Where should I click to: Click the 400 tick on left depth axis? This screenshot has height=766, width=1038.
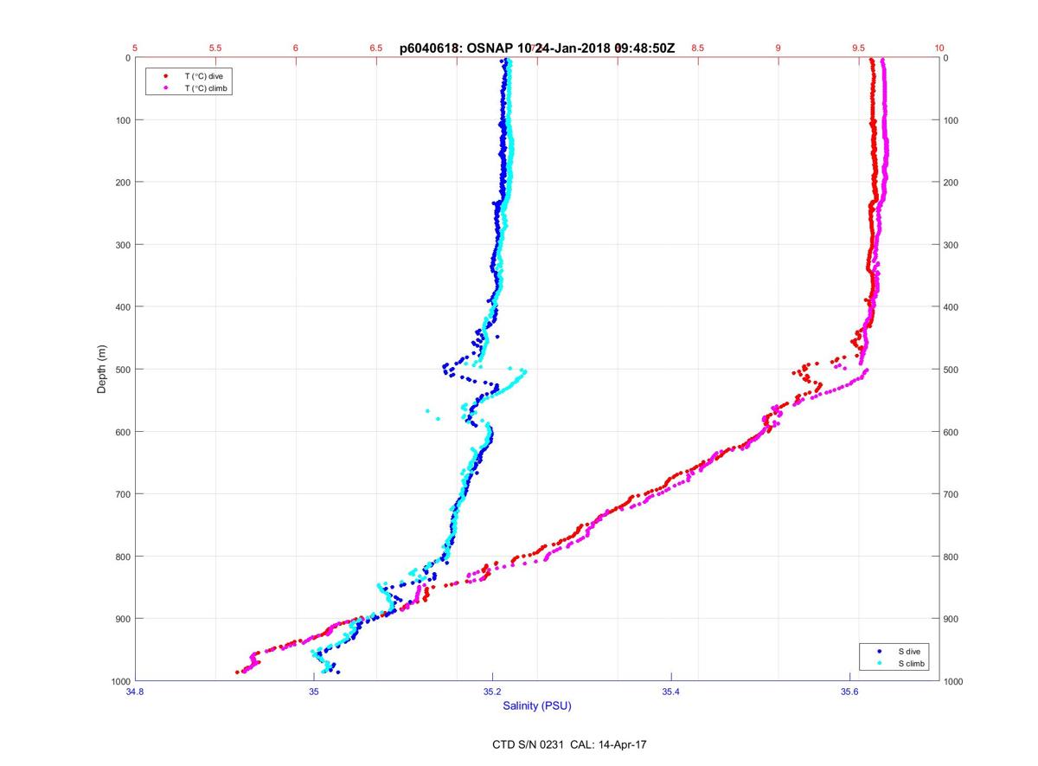click(x=123, y=307)
